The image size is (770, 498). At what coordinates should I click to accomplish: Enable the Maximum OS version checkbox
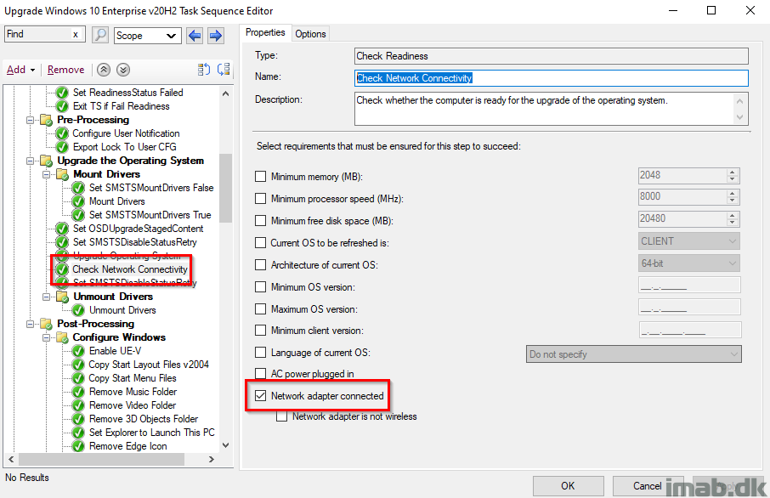point(261,309)
